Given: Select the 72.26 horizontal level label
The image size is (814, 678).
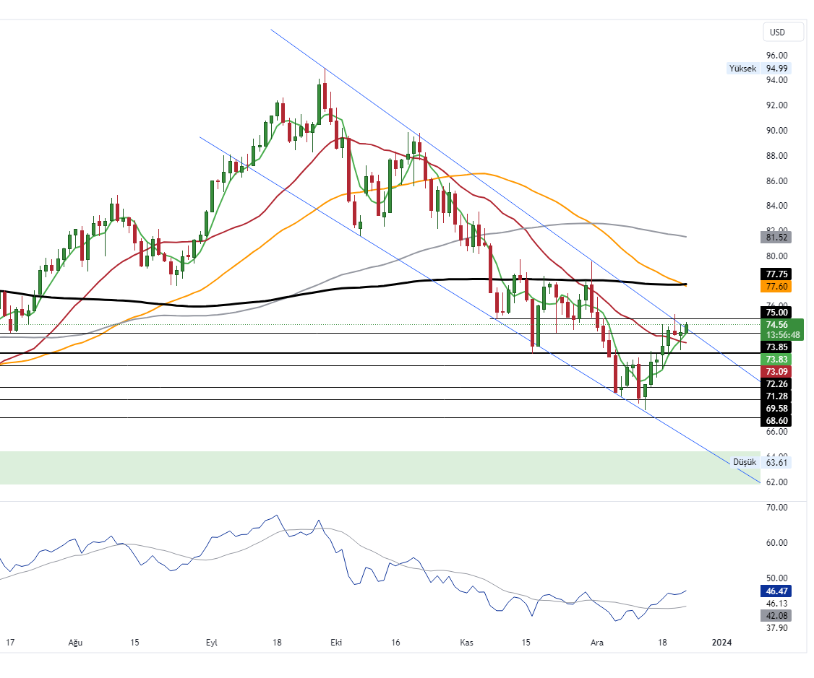Looking at the screenshot, I should click(x=776, y=384).
